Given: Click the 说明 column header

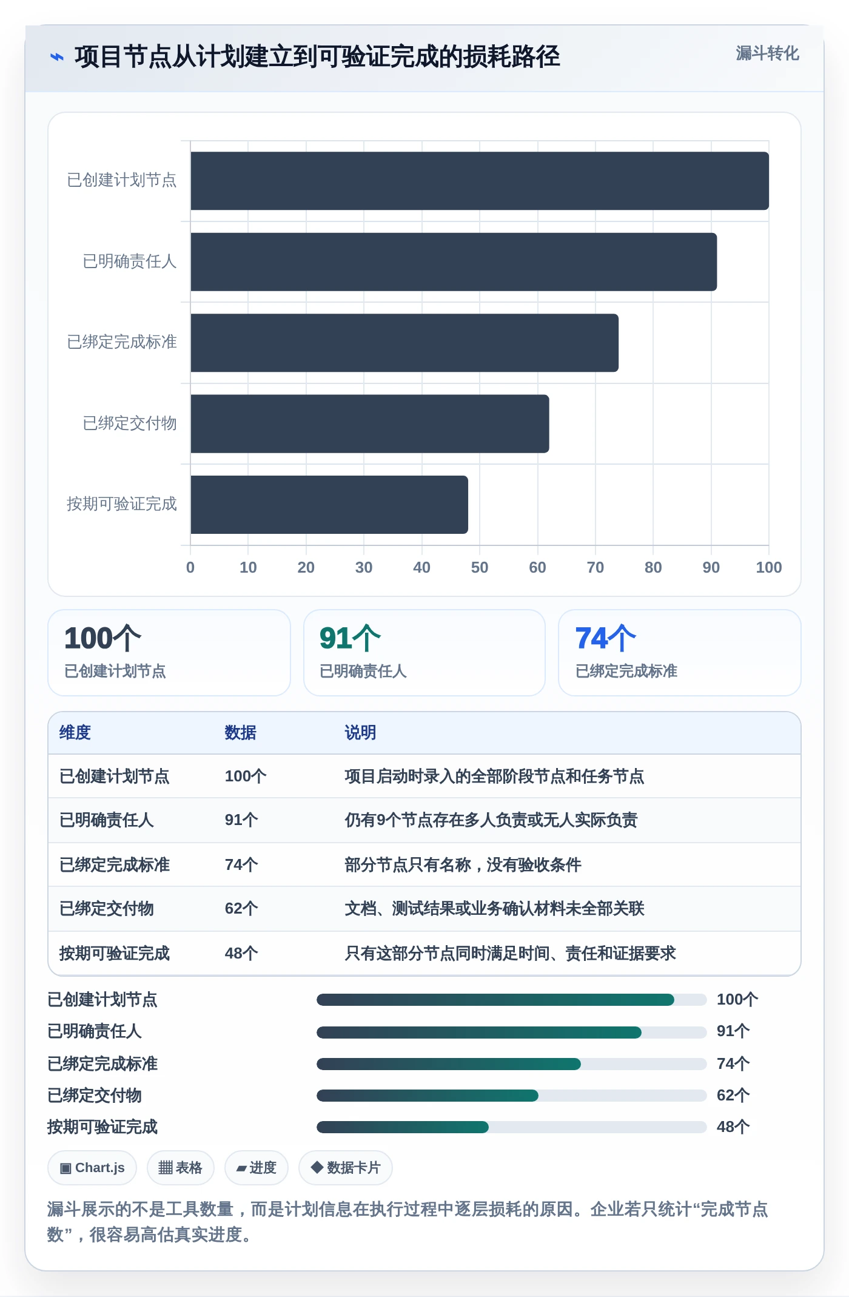Looking at the screenshot, I should pos(360,732).
